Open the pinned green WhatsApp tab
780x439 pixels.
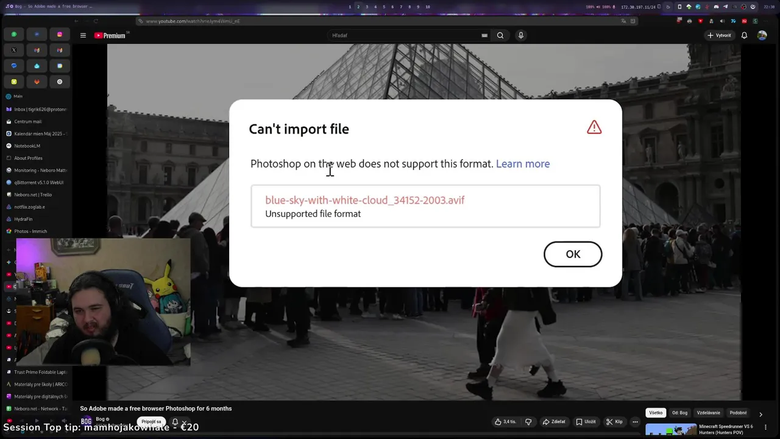13,34
